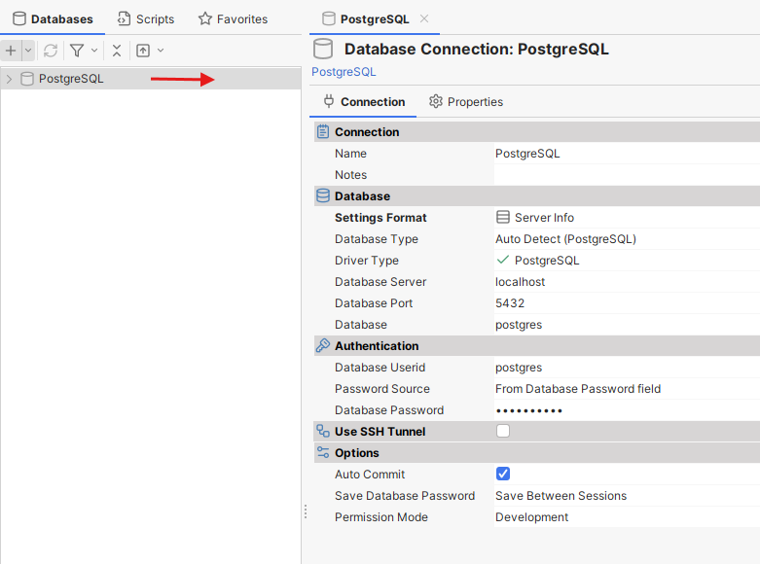Viewport: 760px width, 564px height.
Task: Open the dropdown arrow beside the plus button
Action: click(x=28, y=51)
